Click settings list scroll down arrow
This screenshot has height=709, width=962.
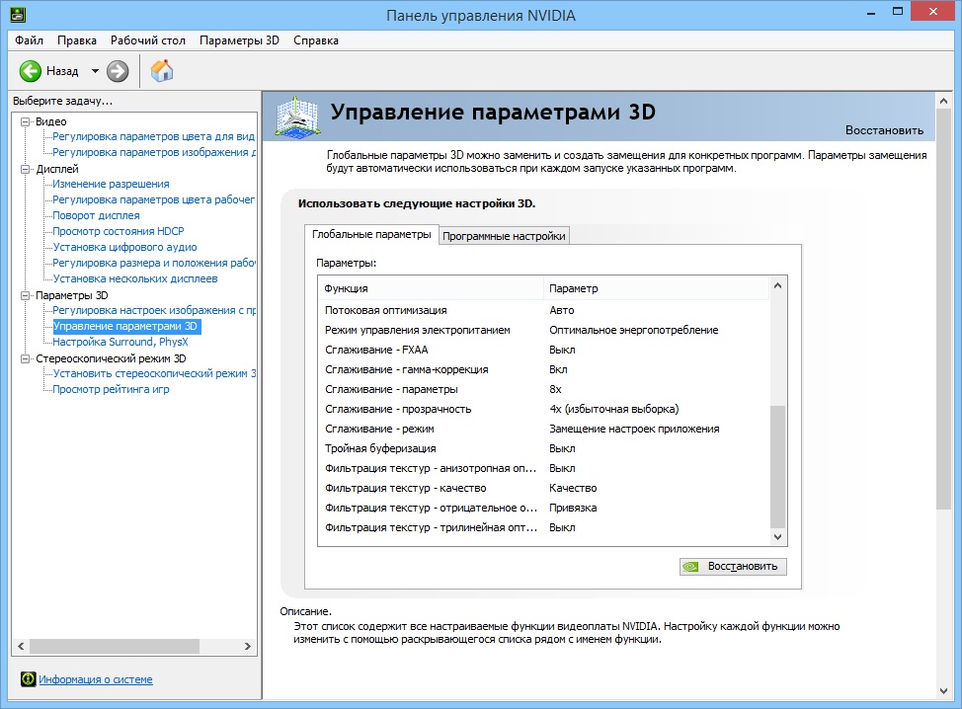[x=777, y=536]
